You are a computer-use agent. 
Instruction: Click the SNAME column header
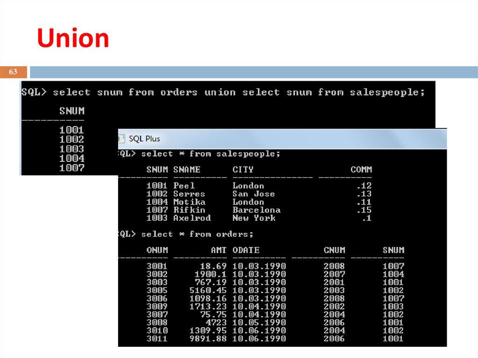[x=187, y=169]
